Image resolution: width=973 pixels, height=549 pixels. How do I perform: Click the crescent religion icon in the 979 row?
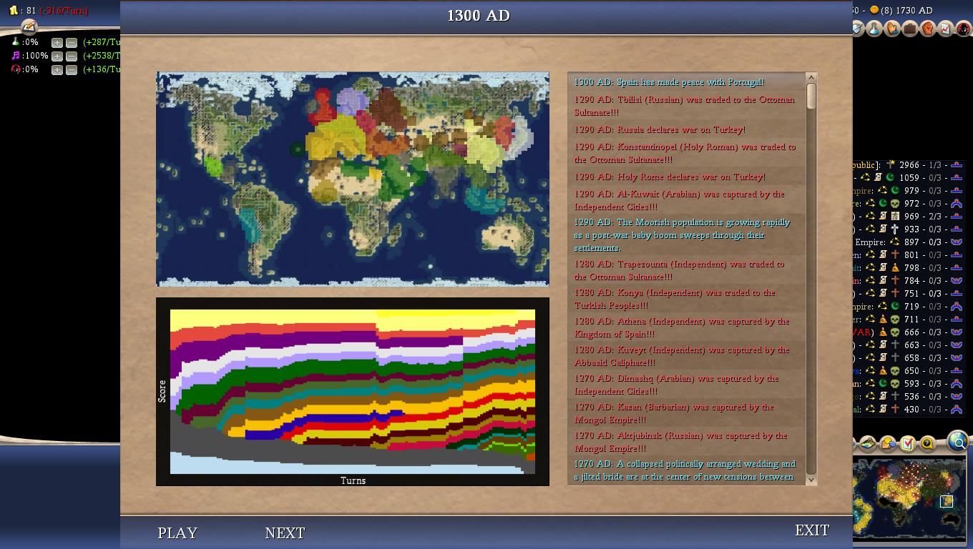pyautogui.click(x=895, y=191)
